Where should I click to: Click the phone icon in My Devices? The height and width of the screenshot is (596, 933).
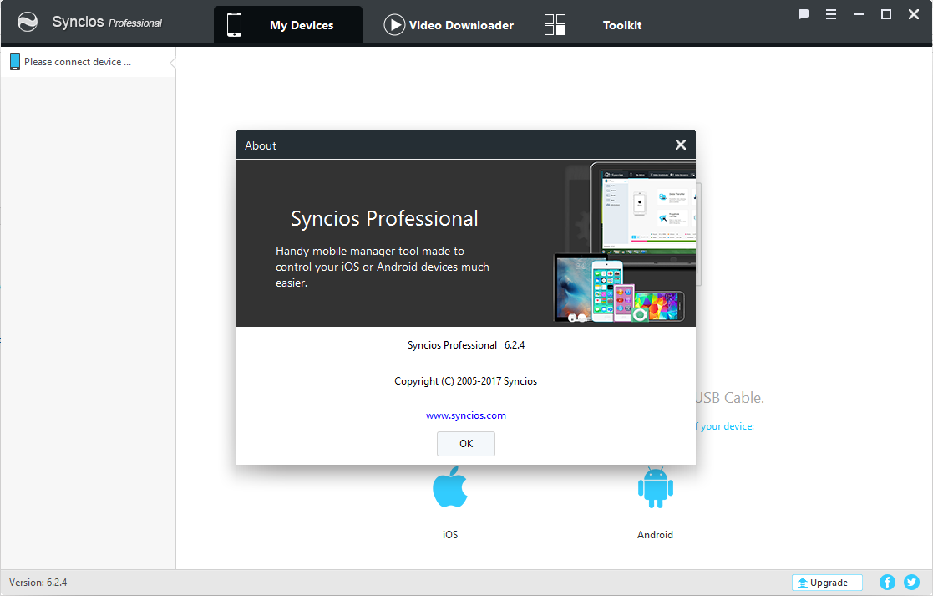[235, 25]
